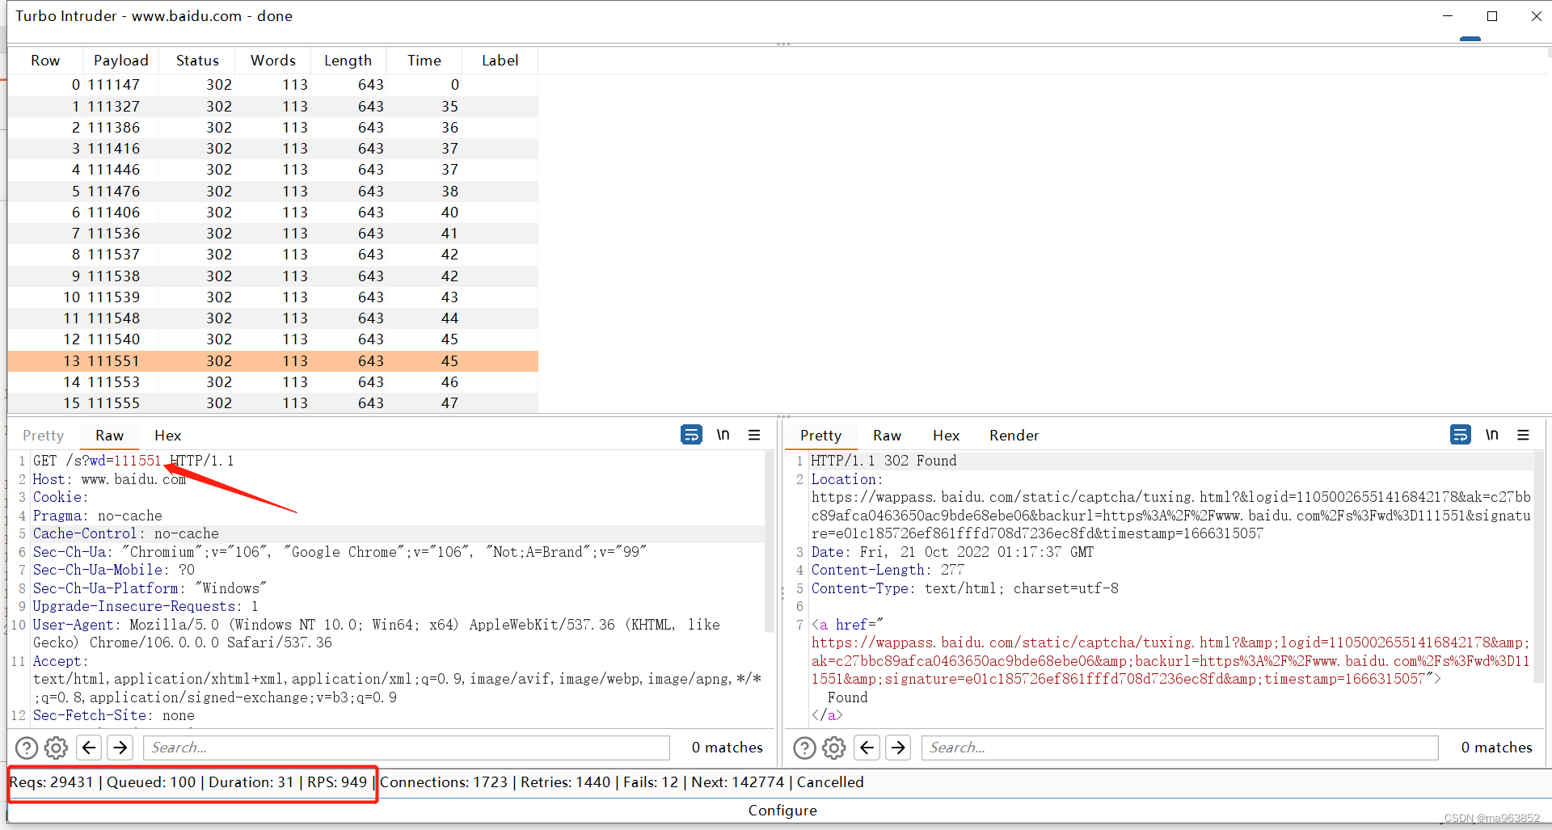
Task: Sort table by Payload column header
Action: [x=121, y=61]
